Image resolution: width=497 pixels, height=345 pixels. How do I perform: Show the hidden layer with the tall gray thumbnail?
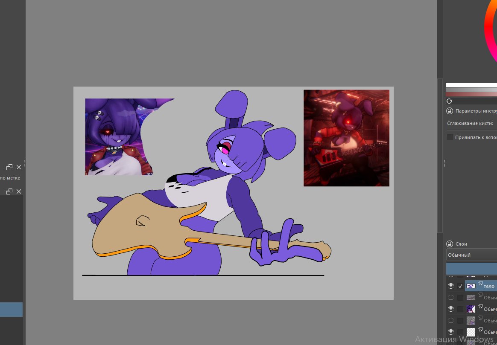coord(451,321)
